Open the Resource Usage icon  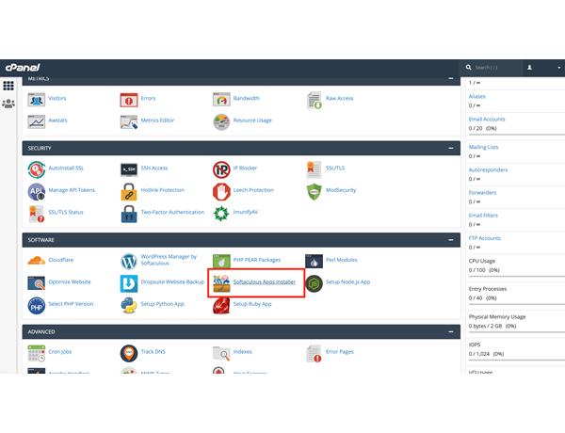[x=221, y=121]
